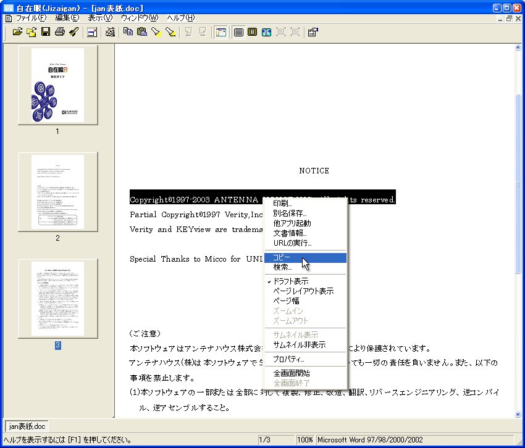Open the ファイル(F) menu
The image size is (525, 448).
(x=31, y=18)
